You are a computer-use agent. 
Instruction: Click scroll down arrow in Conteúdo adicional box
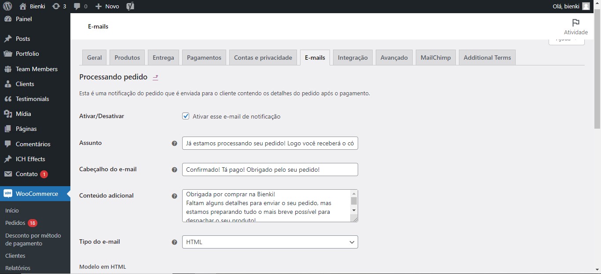[x=354, y=210]
